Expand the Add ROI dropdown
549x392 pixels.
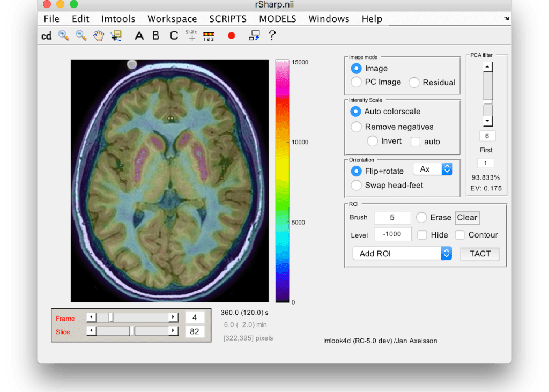[x=402, y=254]
